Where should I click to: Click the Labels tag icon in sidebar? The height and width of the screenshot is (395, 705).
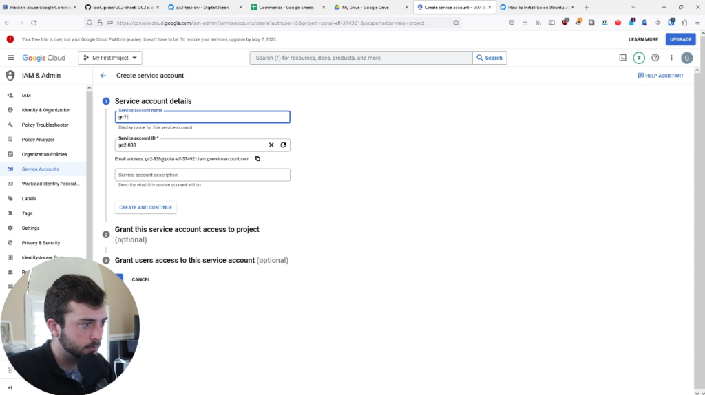pos(10,198)
